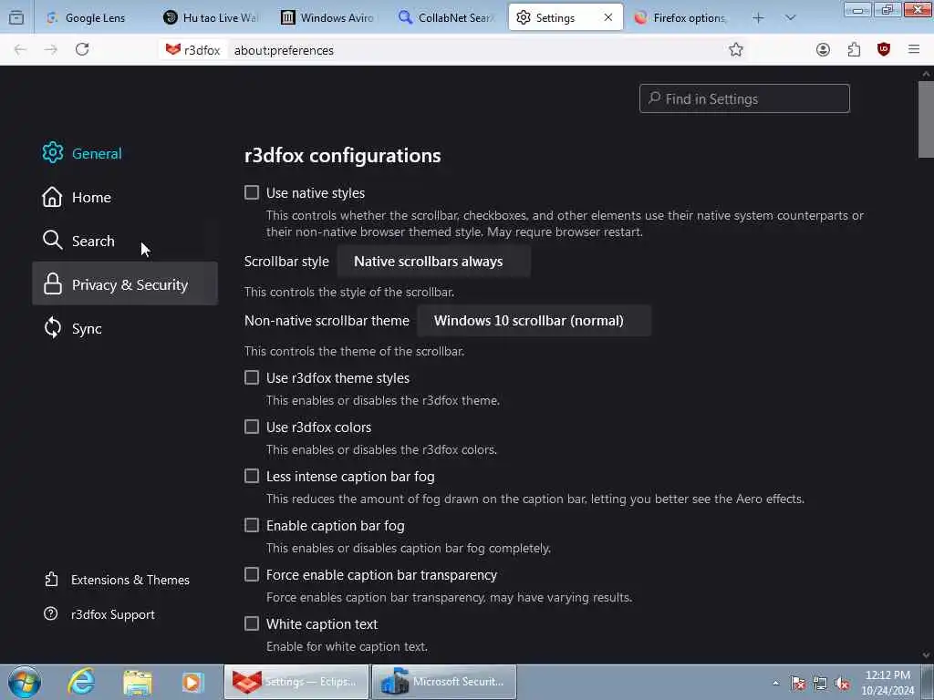Tick Enable caption bar fog
Image resolution: width=934 pixels, height=700 pixels.
[x=252, y=525]
